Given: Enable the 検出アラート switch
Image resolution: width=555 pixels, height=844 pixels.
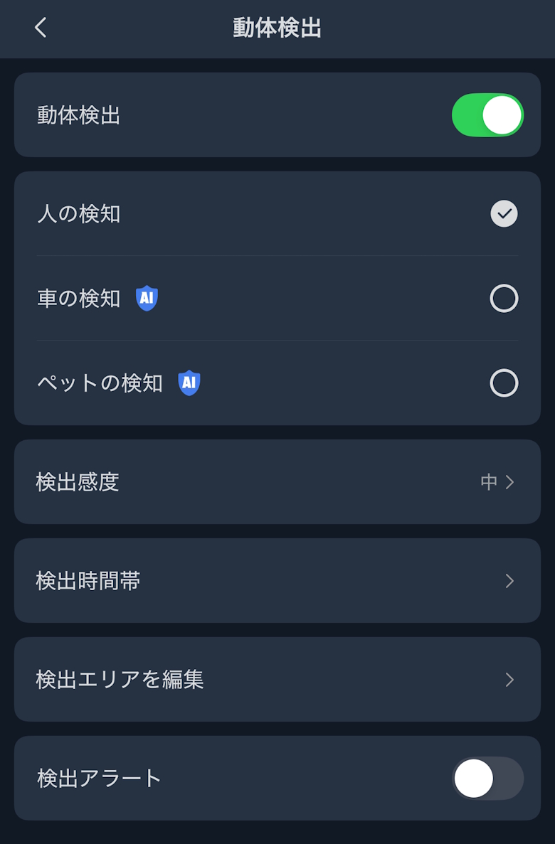Looking at the screenshot, I should click(x=487, y=779).
